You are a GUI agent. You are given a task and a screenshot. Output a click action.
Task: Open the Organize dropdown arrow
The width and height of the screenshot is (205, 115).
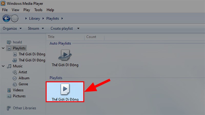click(20, 28)
